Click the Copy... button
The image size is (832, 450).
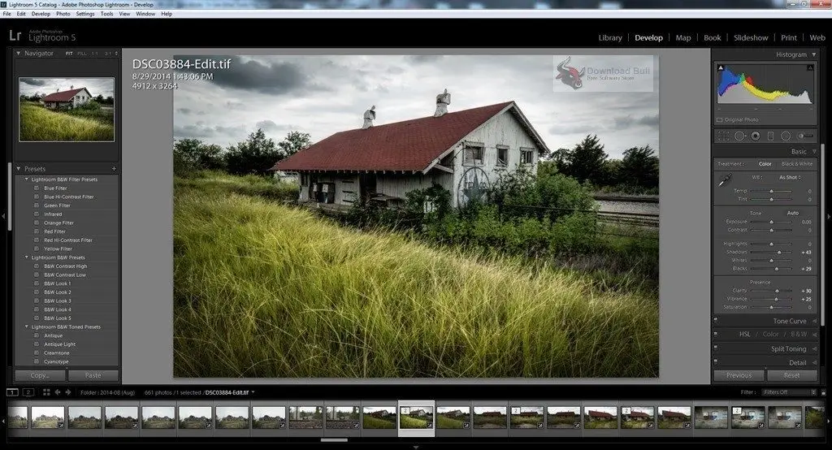tap(40, 375)
